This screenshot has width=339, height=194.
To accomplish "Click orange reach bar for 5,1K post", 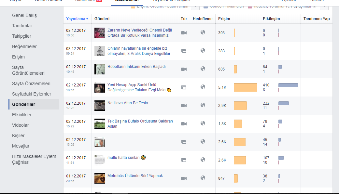I will coord(246,87).
